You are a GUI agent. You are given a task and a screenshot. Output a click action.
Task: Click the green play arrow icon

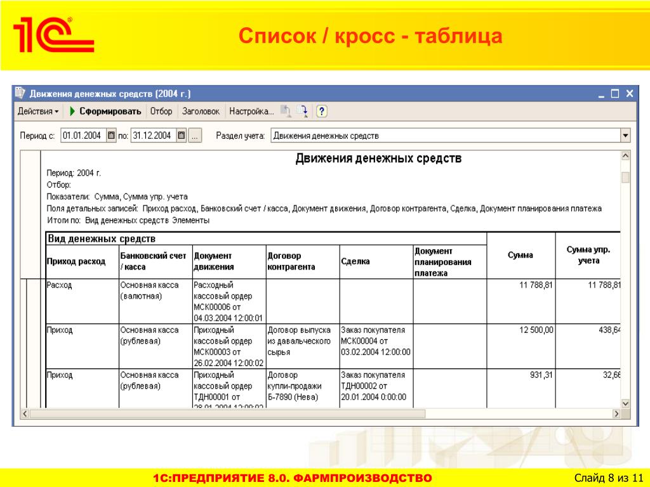(x=72, y=112)
